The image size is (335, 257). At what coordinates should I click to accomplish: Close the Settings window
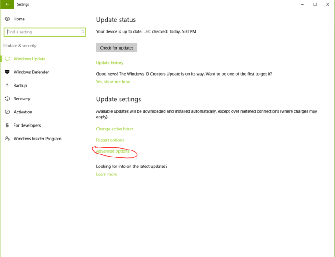pyautogui.click(x=328, y=4)
